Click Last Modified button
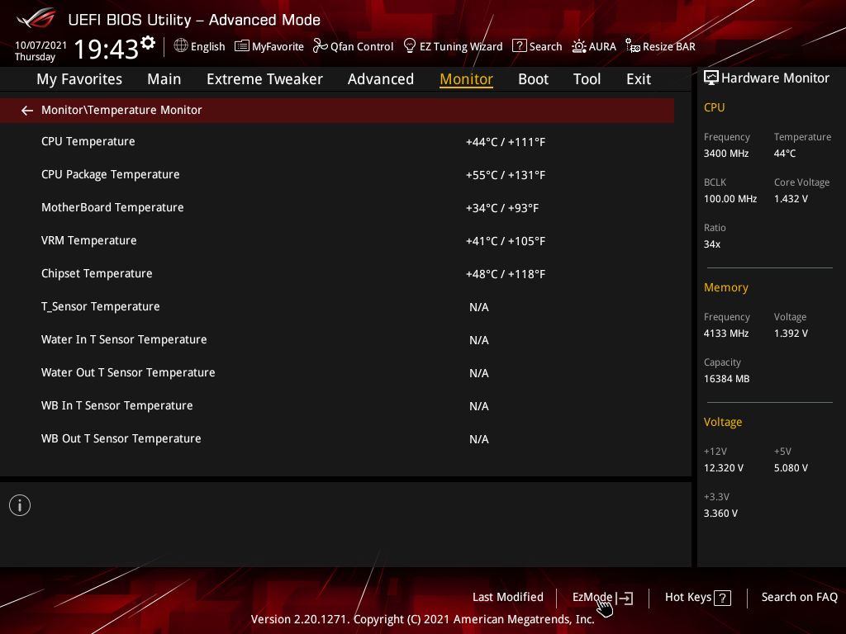846x634 pixels. [508, 598]
